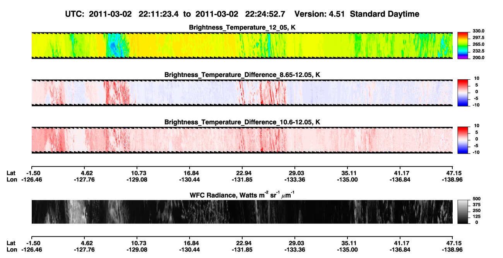Click longitude '-135.00' above the WFC panel

[347, 179]
